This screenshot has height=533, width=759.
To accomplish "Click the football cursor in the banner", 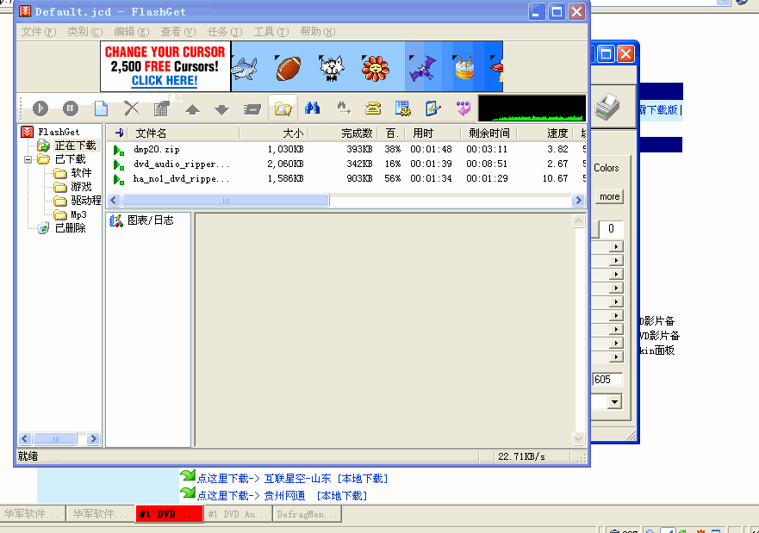I will [288, 68].
